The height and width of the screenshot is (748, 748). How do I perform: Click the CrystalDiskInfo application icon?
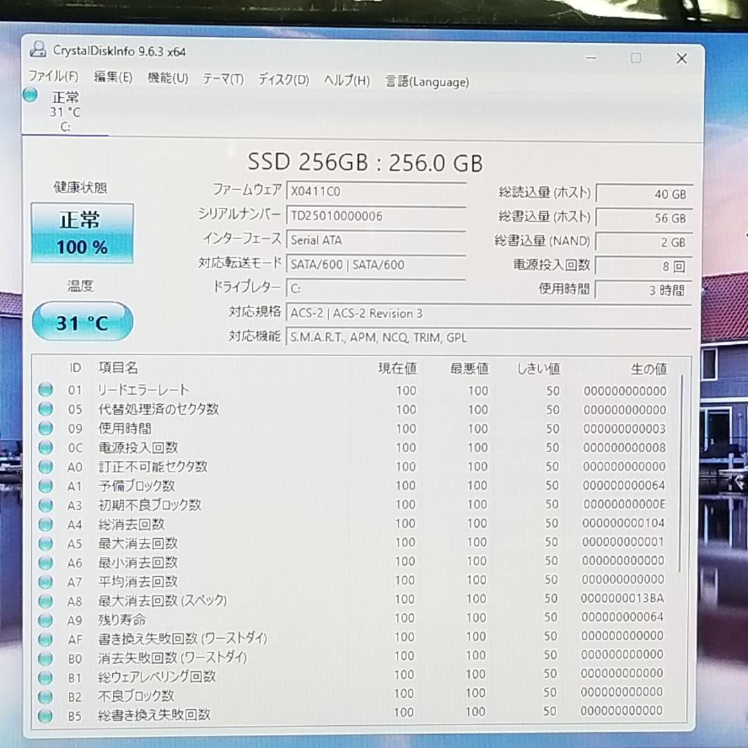coord(38,51)
